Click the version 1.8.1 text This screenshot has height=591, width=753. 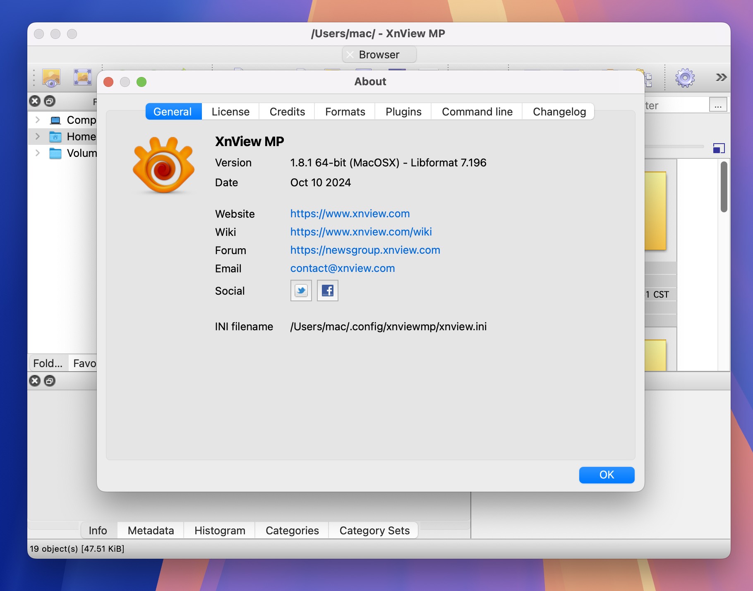tap(388, 163)
